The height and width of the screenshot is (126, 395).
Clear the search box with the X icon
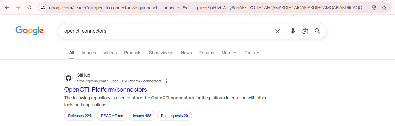[x=278, y=31]
